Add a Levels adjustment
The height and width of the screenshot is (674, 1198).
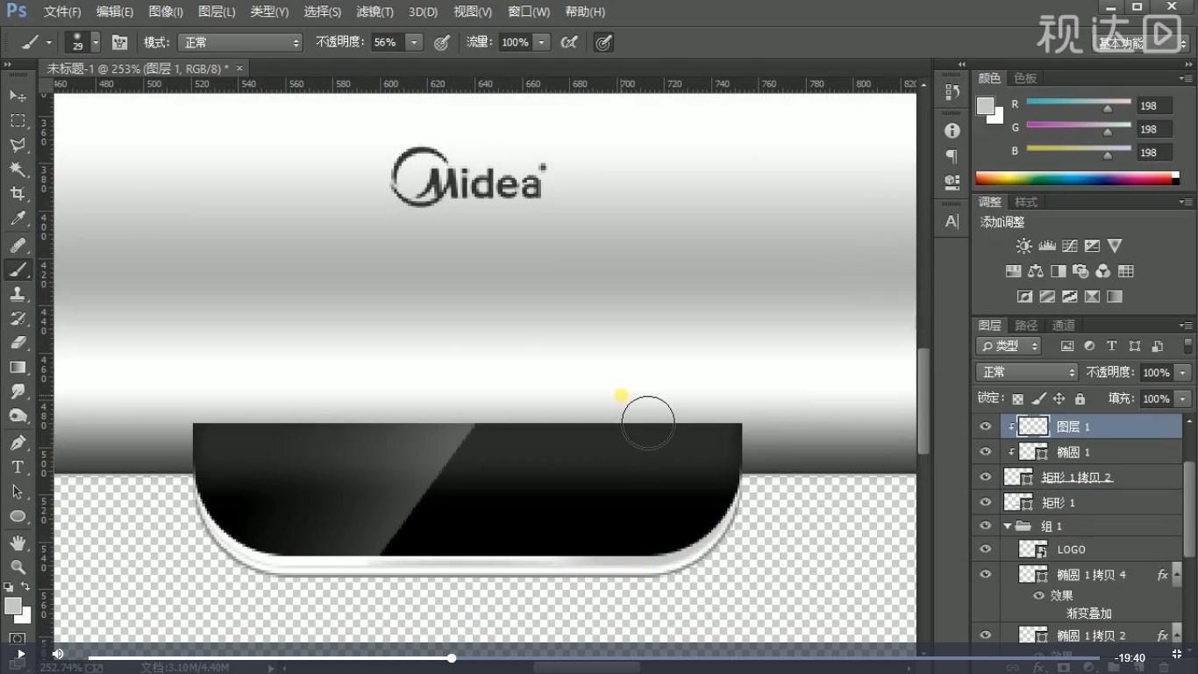pyautogui.click(x=1046, y=247)
